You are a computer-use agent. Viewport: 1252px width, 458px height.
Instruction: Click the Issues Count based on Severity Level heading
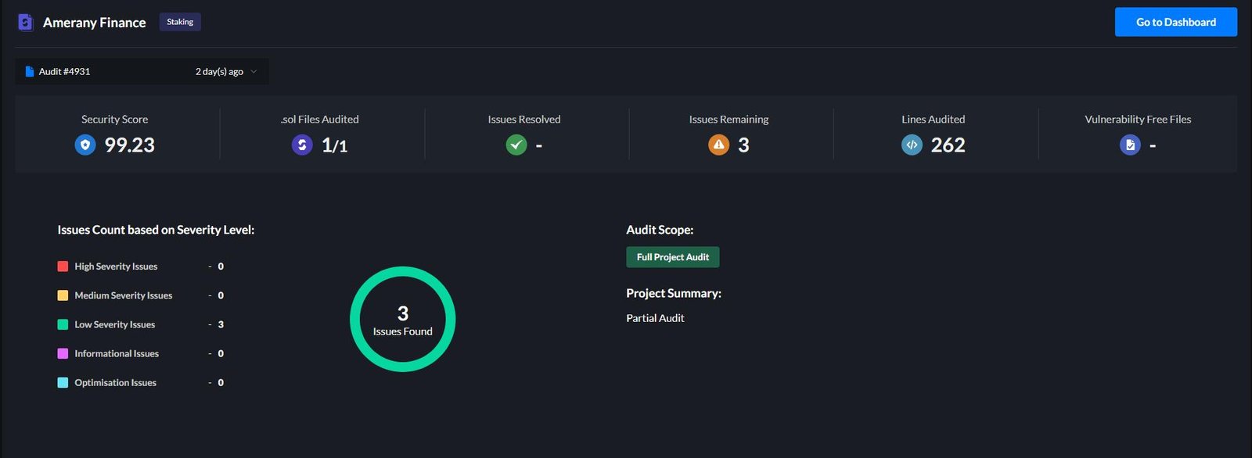[x=156, y=230]
